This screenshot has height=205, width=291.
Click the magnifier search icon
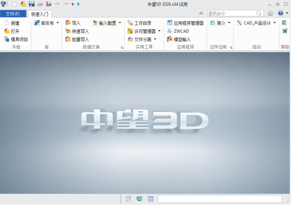pyautogui.click(x=259, y=13)
